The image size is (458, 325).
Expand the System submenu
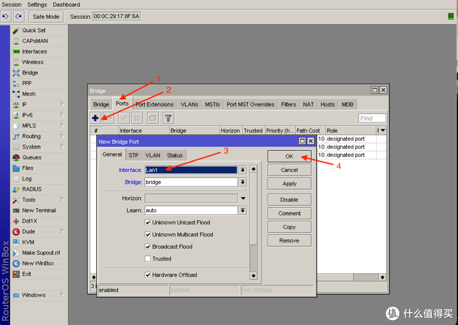pyautogui.click(x=62, y=147)
